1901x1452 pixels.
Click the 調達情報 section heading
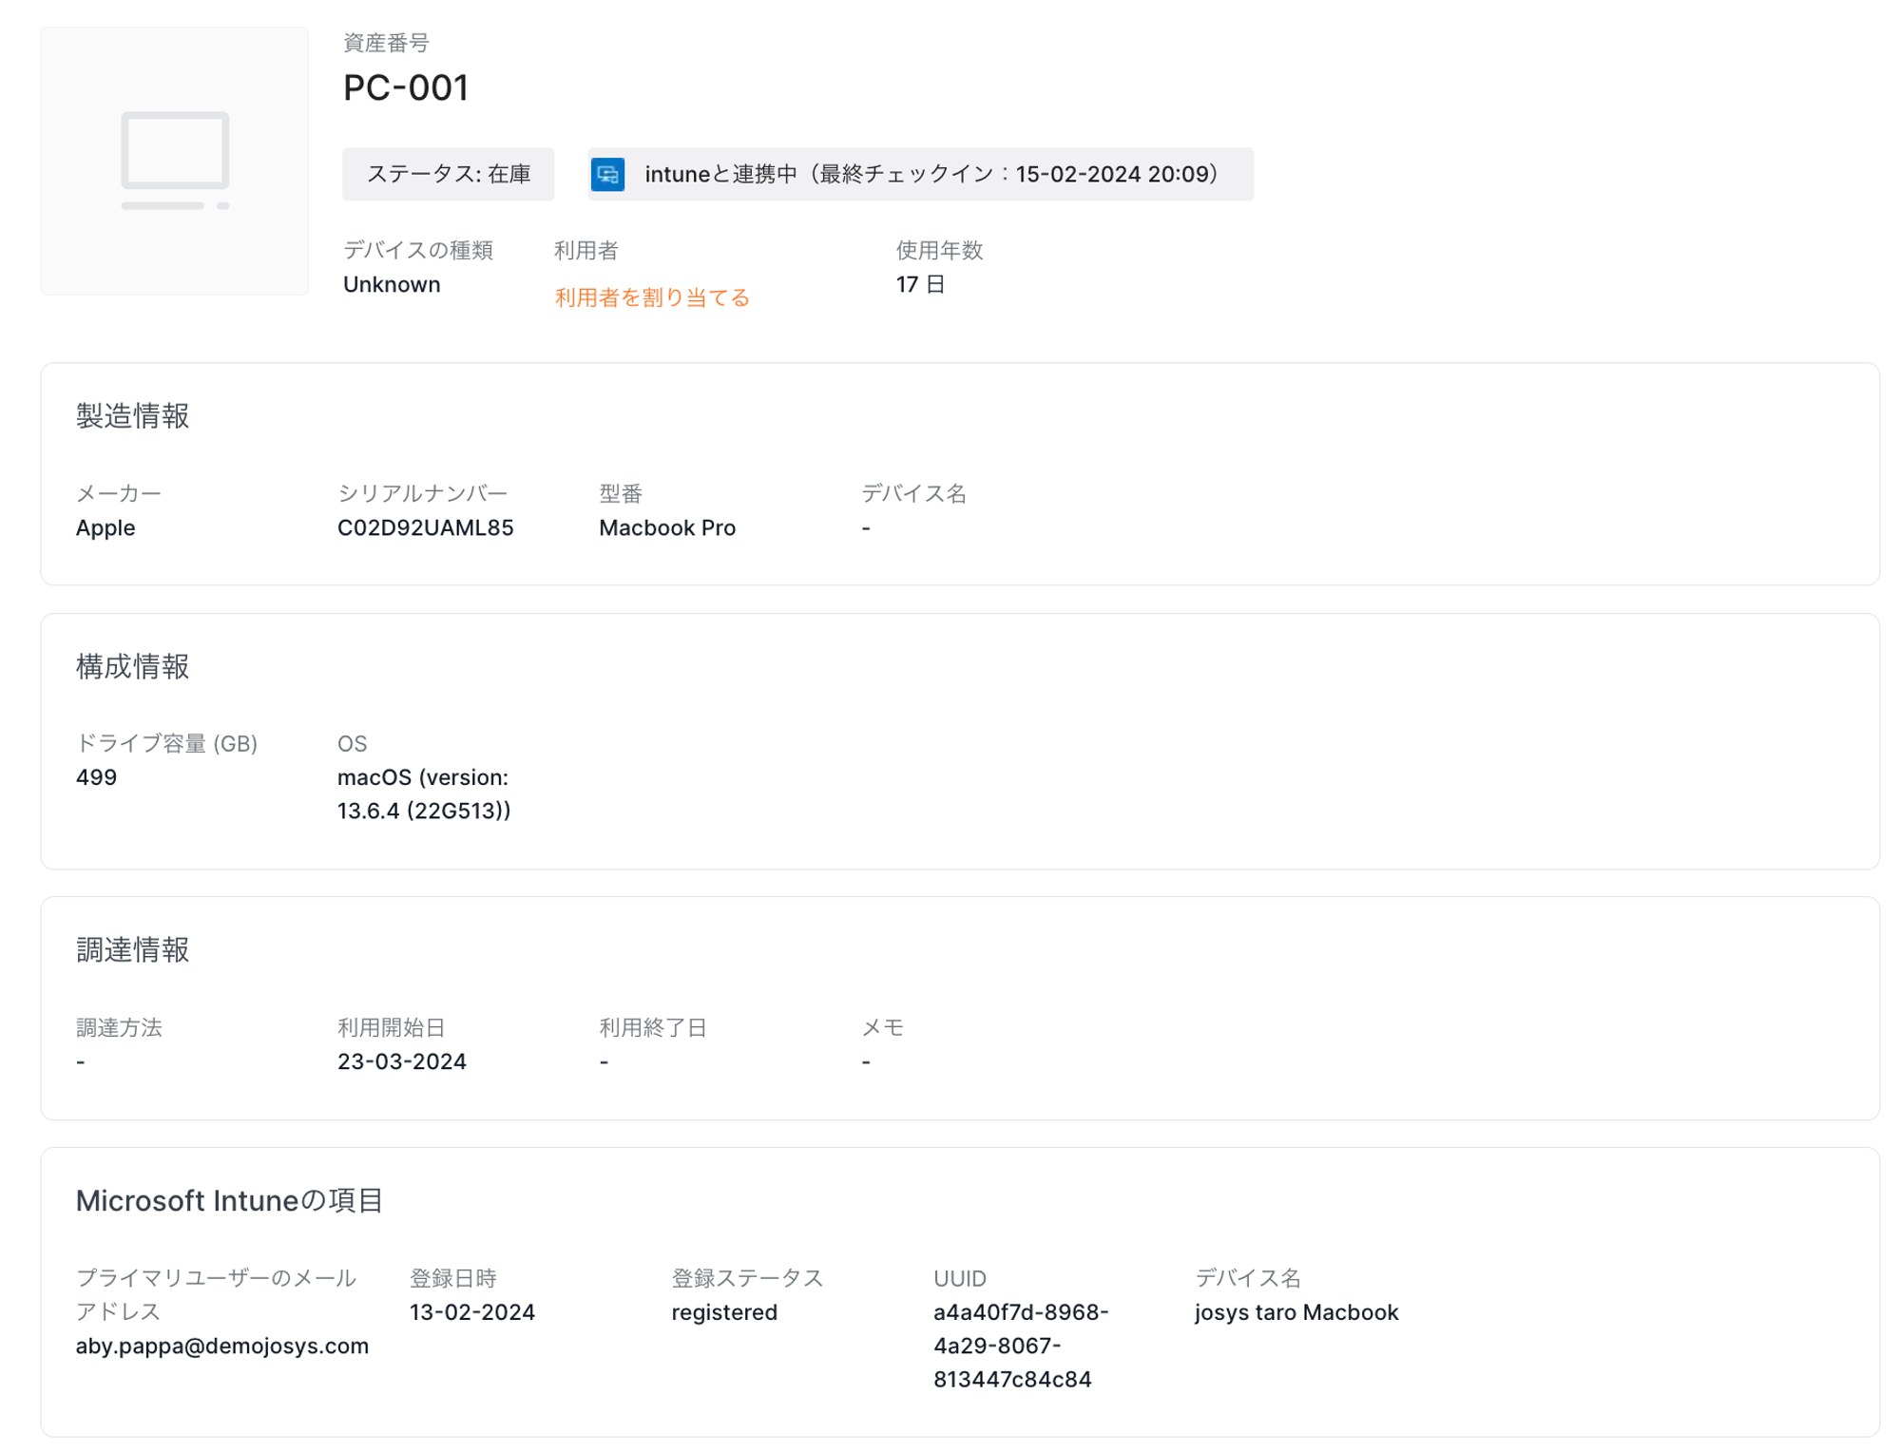(132, 949)
